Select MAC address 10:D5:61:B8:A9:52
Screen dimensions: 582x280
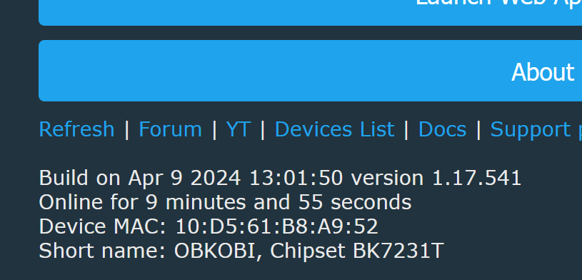pos(276,226)
